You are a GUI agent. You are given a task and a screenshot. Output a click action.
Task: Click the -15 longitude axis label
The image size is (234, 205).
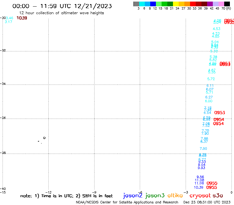pyautogui.click(x=3, y=192)
